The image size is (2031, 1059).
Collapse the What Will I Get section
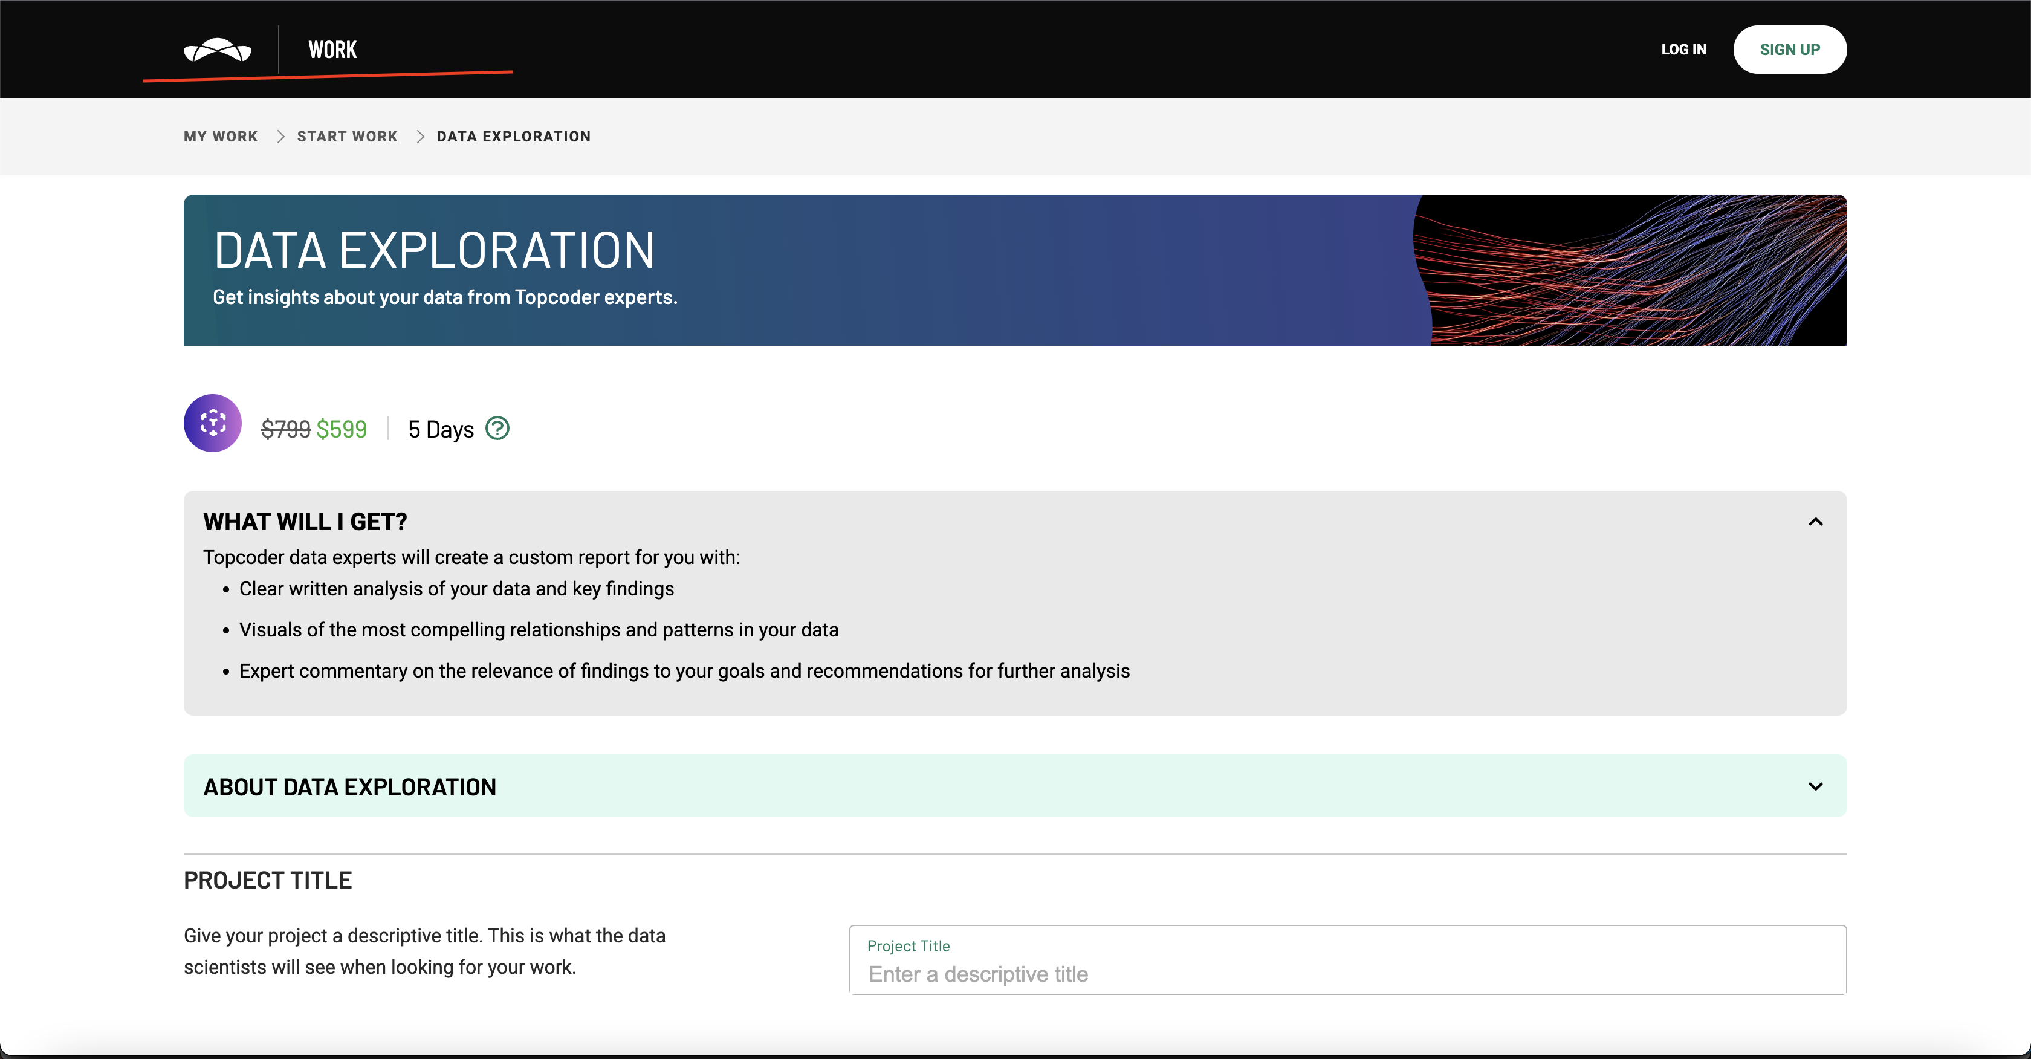tap(1815, 522)
